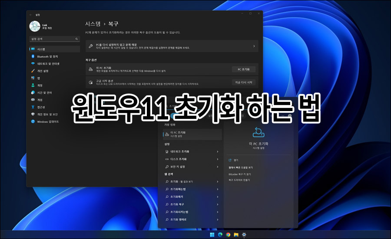This screenshot has height=239, width=391.
Task: Expand the PC를 다시 설정하지 않고 문제 해결 chevron
Action: pyautogui.click(x=254, y=46)
